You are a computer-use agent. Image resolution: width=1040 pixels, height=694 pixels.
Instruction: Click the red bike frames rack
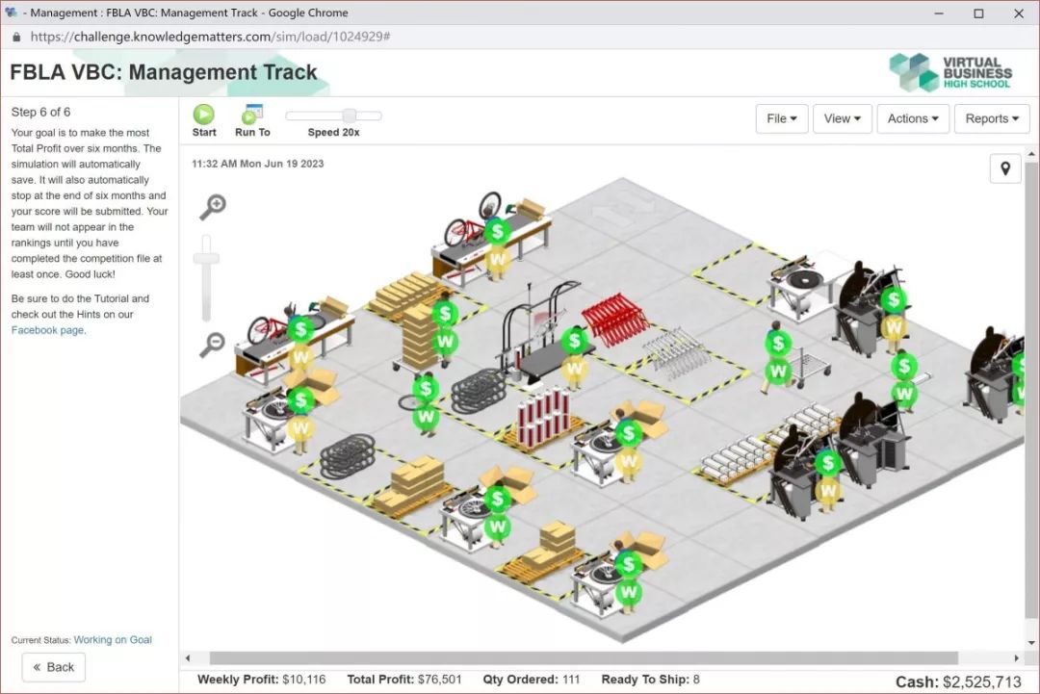(x=615, y=320)
